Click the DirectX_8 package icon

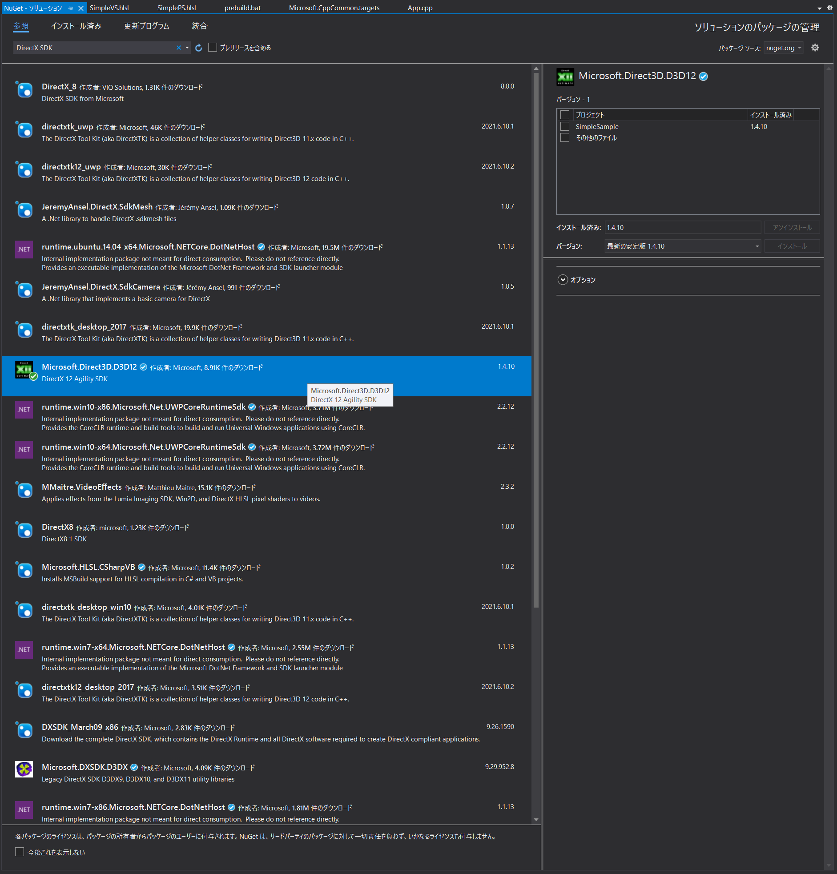[24, 90]
